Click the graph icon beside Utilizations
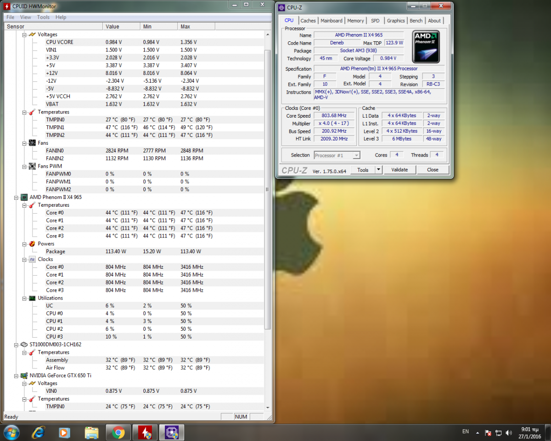The image size is (551, 441). (x=32, y=298)
